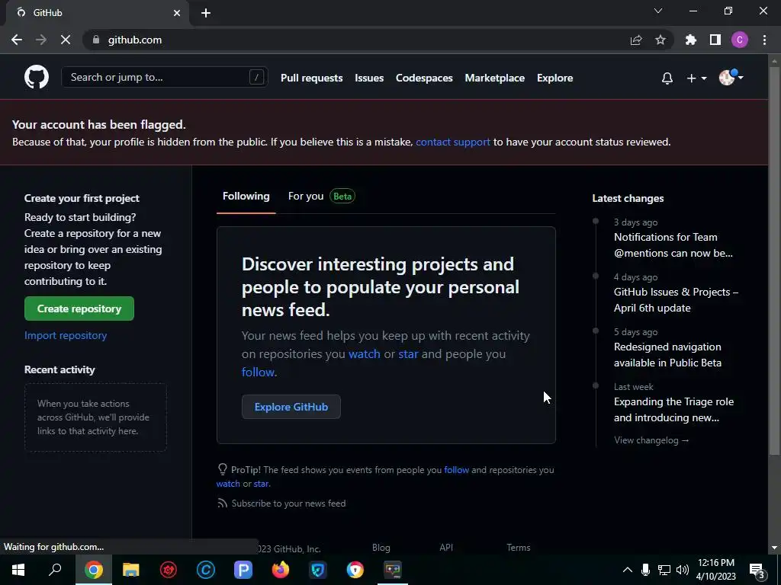Screen dimensions: 781x585
Task: Toggle Chrome side panel icon
Action: pos(715,40)
